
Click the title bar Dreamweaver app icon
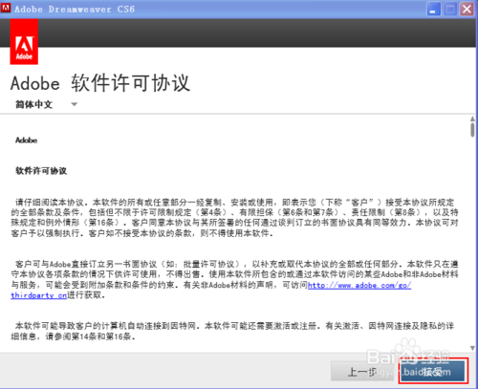pyautogui.click(x=6, y=9)
